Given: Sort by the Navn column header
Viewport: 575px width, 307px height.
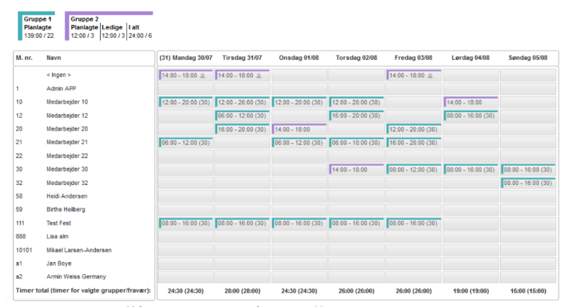Looking at the screenshot, I should coord(54,58).
